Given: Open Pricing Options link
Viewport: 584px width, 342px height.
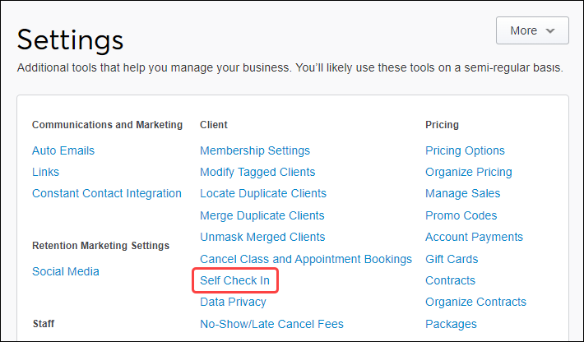Looking at the screenshot, I should [465, 150].
